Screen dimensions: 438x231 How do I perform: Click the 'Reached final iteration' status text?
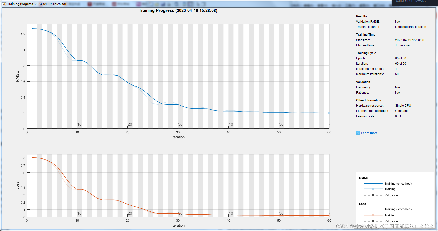(410, 27)
